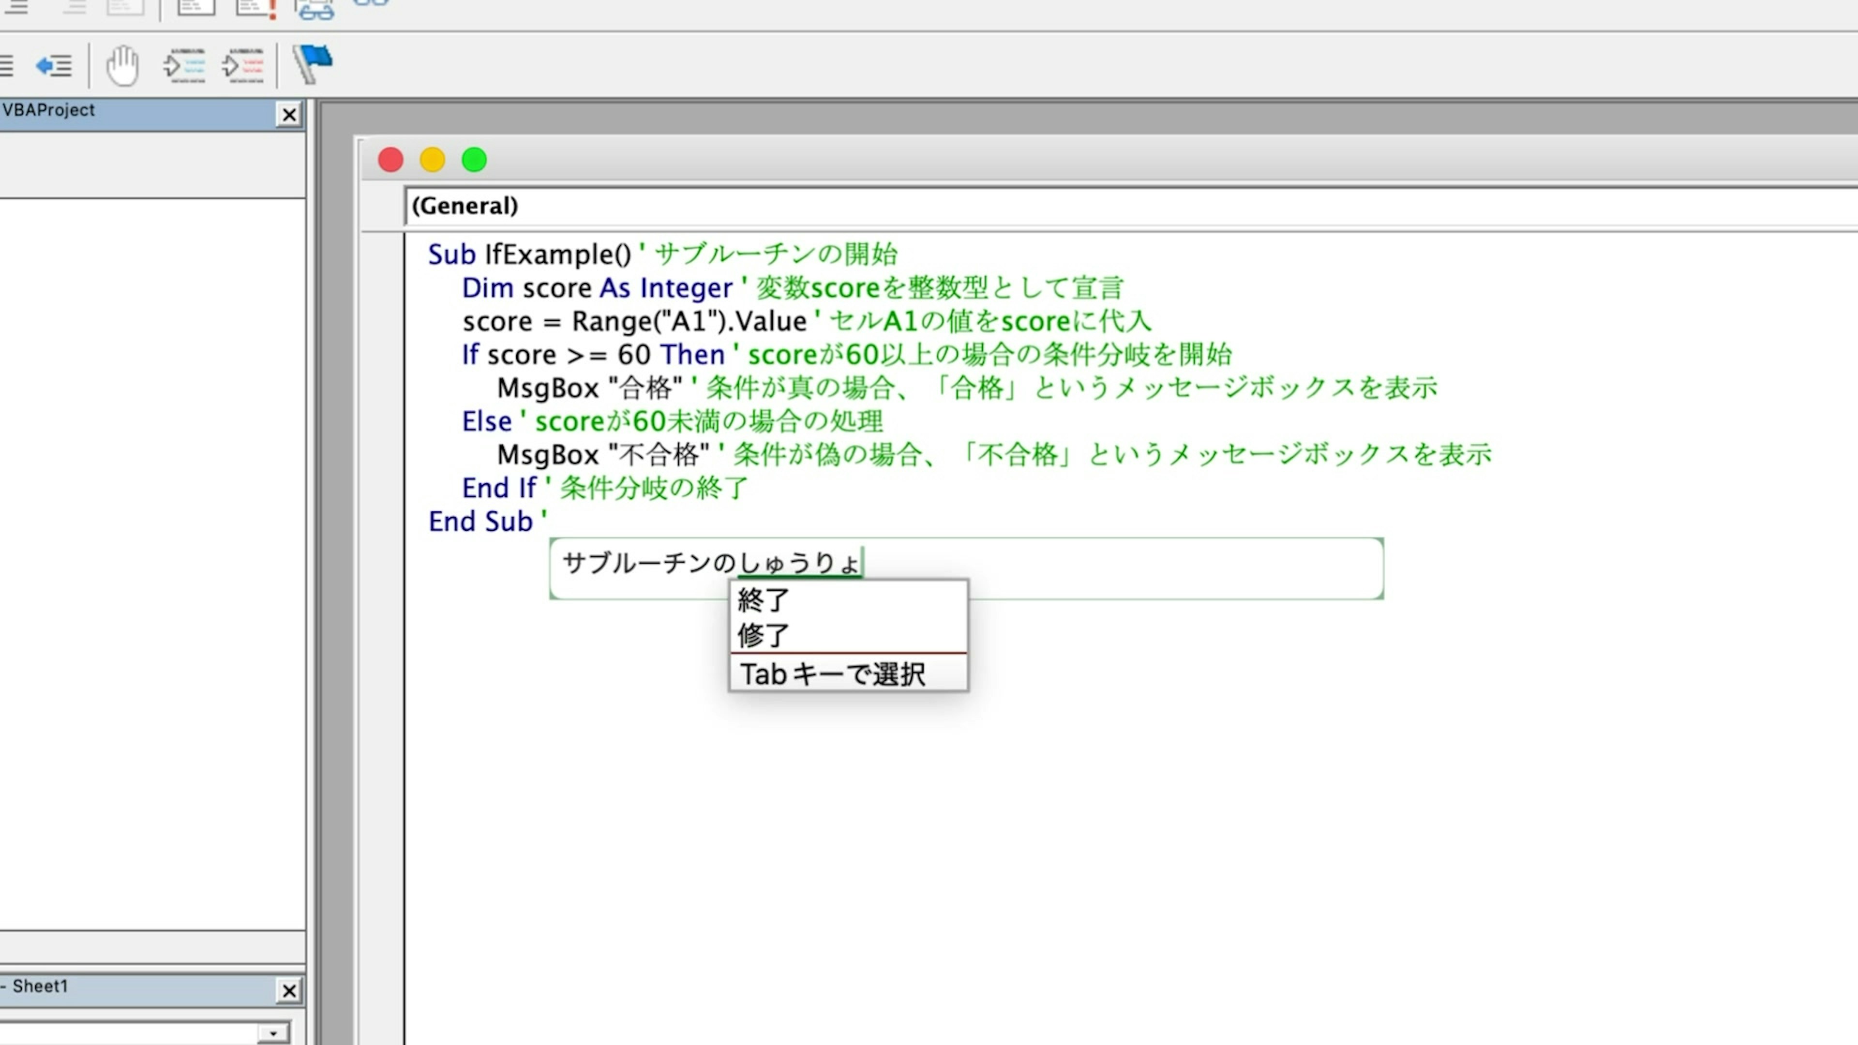Image resolution: width=1858 pixels, height=1045 pixels.
Task: Open the Watch window glasses icon
Action: [315, 10]
